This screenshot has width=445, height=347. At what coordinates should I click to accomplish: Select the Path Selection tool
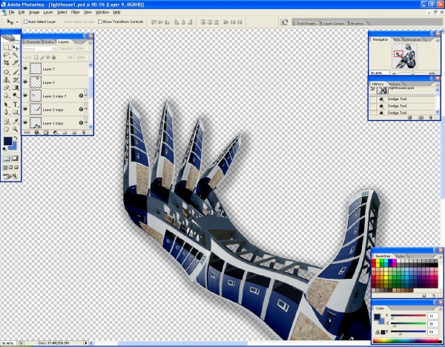tap(6, 105)
